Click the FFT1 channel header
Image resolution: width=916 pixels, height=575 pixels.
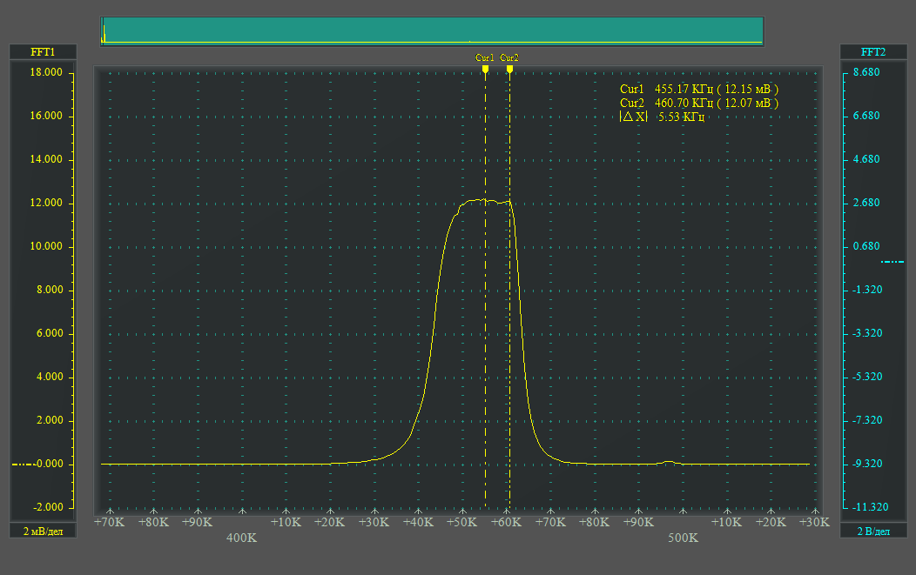43,52
